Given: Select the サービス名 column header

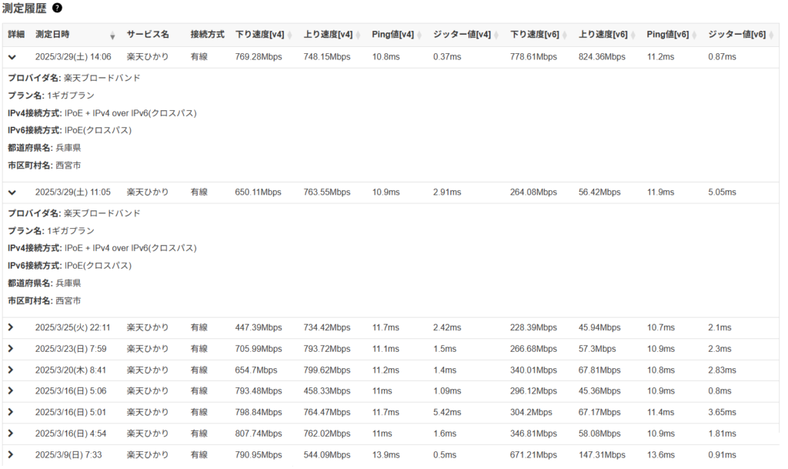Looking at the screenshot, I should [x=148, y=35].
